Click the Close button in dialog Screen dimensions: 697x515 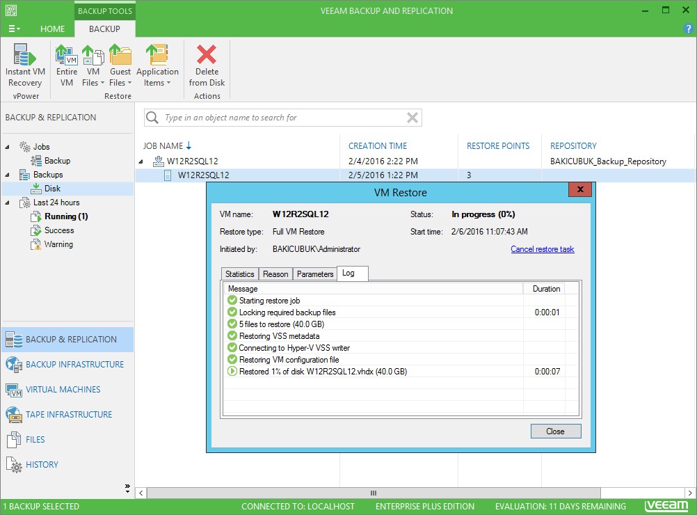coord(556,431)
